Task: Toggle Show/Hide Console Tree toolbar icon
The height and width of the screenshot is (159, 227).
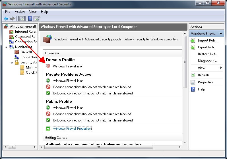Action: [22, 18]
